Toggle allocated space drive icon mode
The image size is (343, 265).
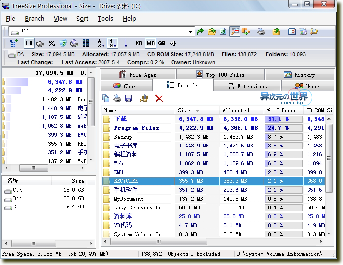(x=40, y=44)
